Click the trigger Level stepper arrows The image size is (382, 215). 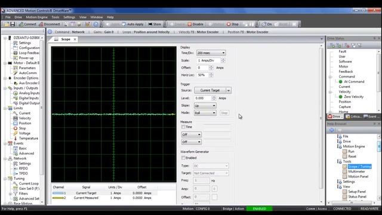coord(214,98)
